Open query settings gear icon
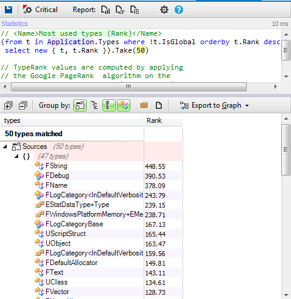Viewport: 291px width, 299px height. tap(164, 10)
